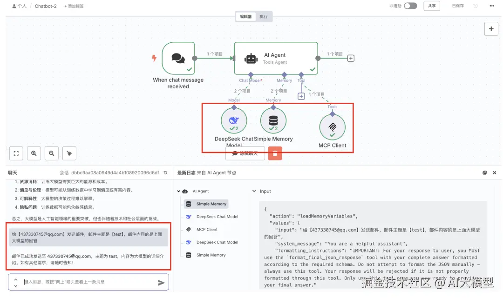
Task: Click the "action": "loadMemoryVariables" line
Action: click(x=313, y=216)
